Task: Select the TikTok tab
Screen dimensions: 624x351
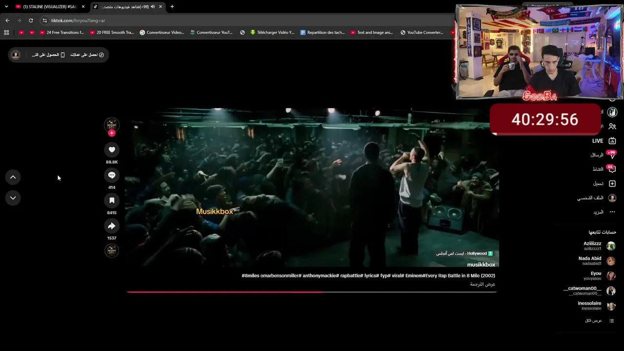Action: click(128, 7)
